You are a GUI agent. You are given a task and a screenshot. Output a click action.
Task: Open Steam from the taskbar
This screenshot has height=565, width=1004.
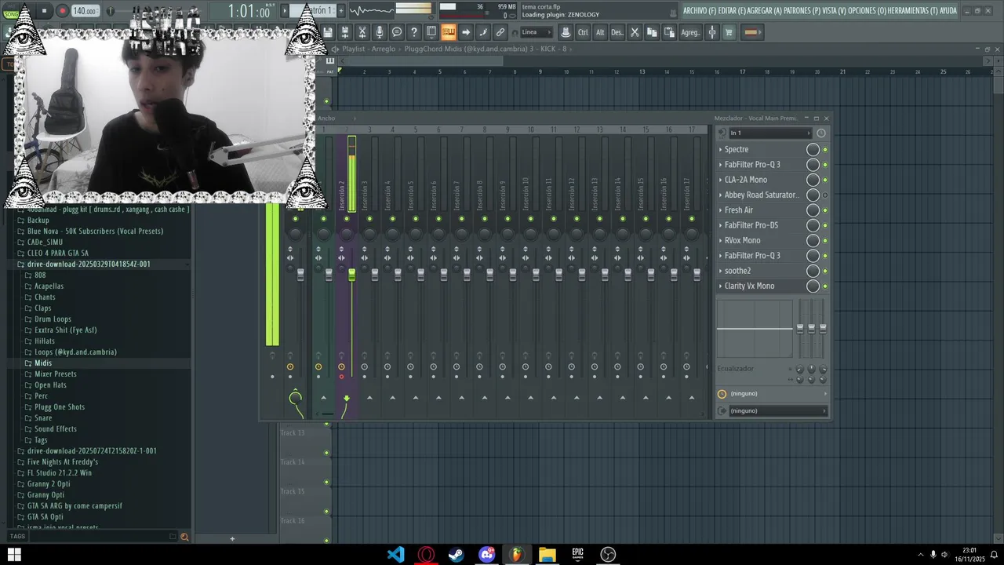coord(456,555)
